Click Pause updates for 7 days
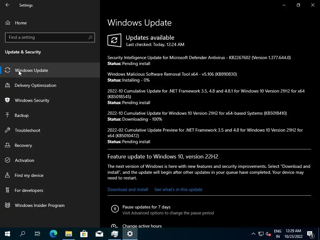This screenshot has height=240, width=320. tap(146, 207)
